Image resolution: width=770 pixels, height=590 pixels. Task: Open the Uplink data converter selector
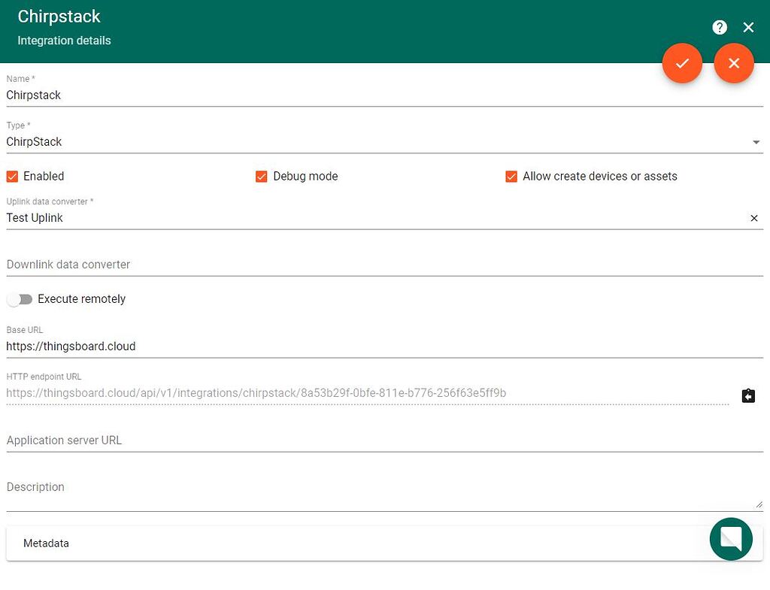click(368, 218)
